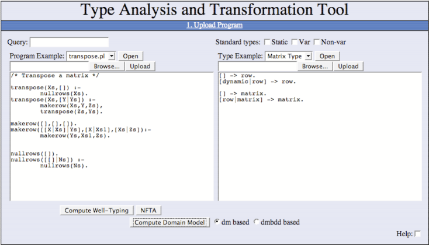Click the 'nullrows(Xs).' line
Image resolution: width=429 pixels, height=245 pixels.
click(64, 94)
